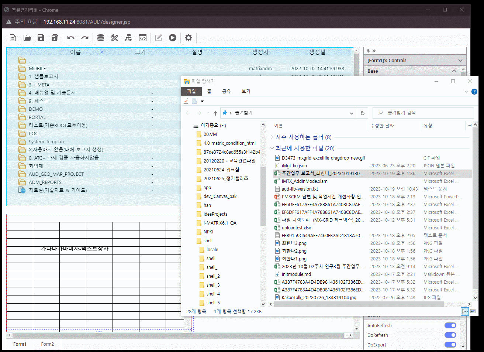Save the form with the floppy disk icon
Screen dimensions: 484x352
click(41, 38)
